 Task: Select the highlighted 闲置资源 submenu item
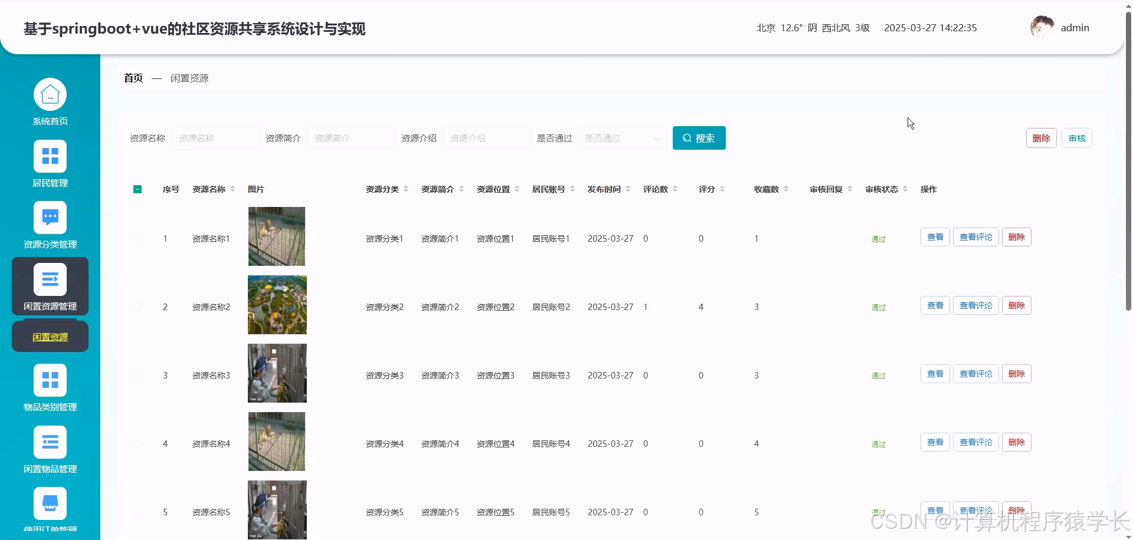tap(50, 337)
